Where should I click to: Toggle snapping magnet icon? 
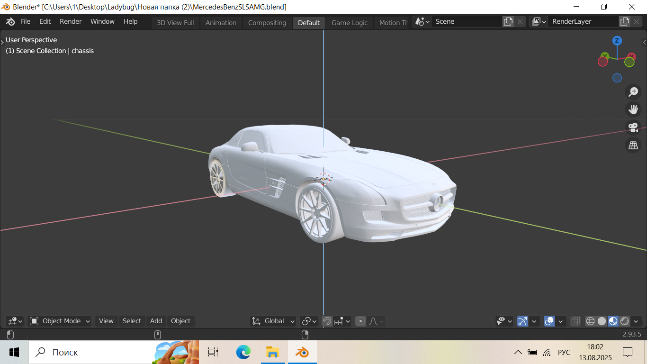(327, 321)
